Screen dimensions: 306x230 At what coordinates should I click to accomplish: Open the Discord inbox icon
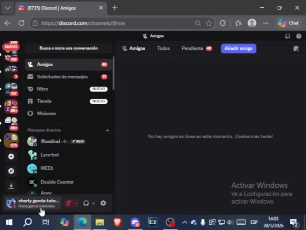287,36
